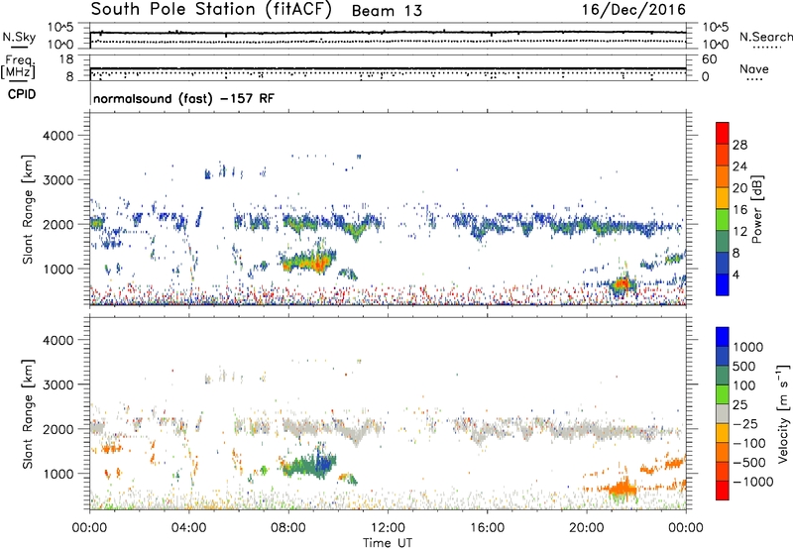Click the Slant Range [km] label of power panel
This screenshot has height=549, width=793.
(29, 209)
